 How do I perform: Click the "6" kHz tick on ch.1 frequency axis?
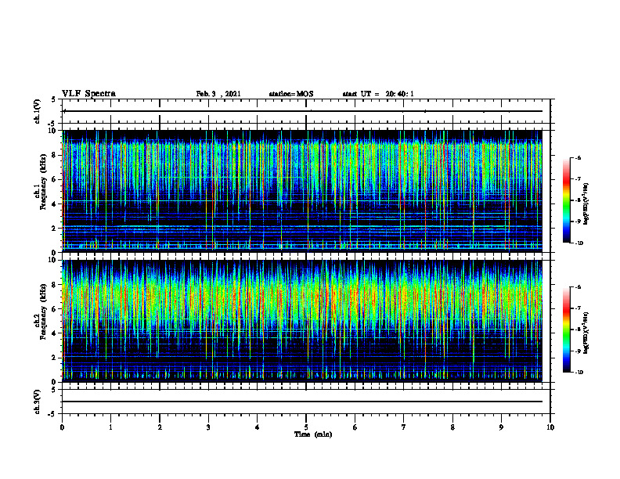(54, 179)
